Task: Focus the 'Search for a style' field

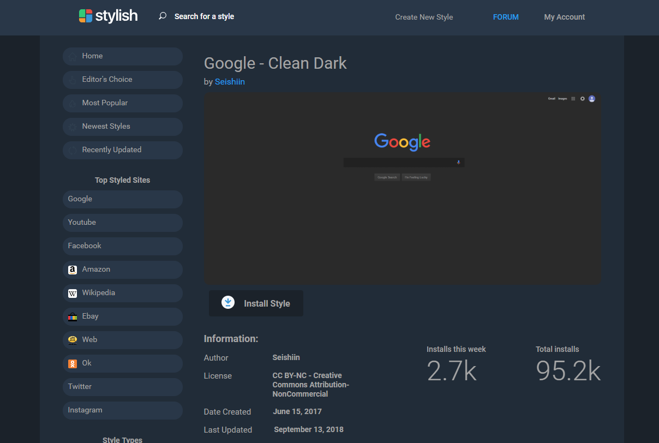Action: [x=204, y=16]
